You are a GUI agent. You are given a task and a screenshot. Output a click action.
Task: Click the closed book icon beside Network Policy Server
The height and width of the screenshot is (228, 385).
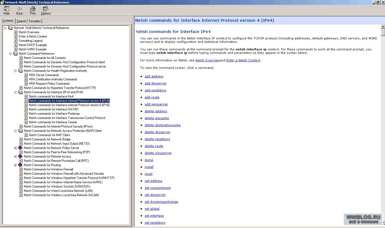(x=21, y=148)
